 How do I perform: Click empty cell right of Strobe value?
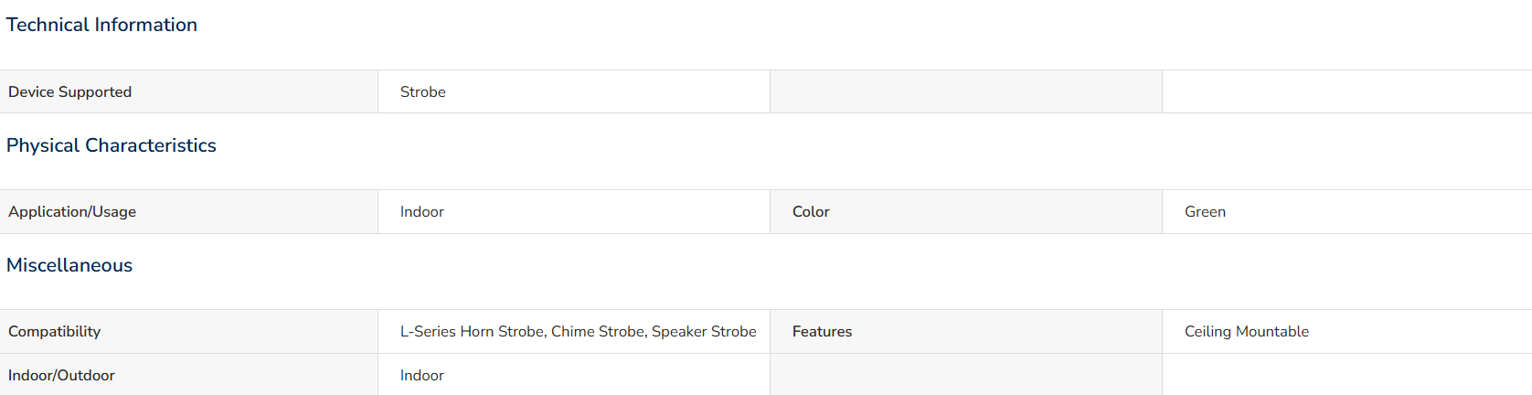pos(966,91)
